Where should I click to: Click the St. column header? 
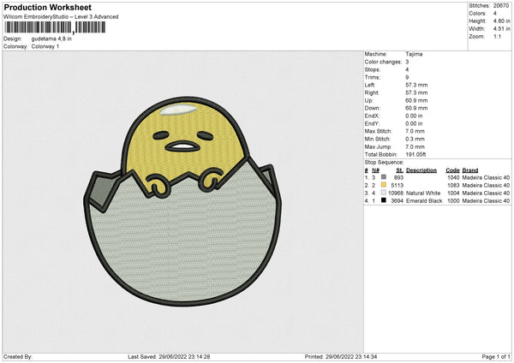coord(399,170)
